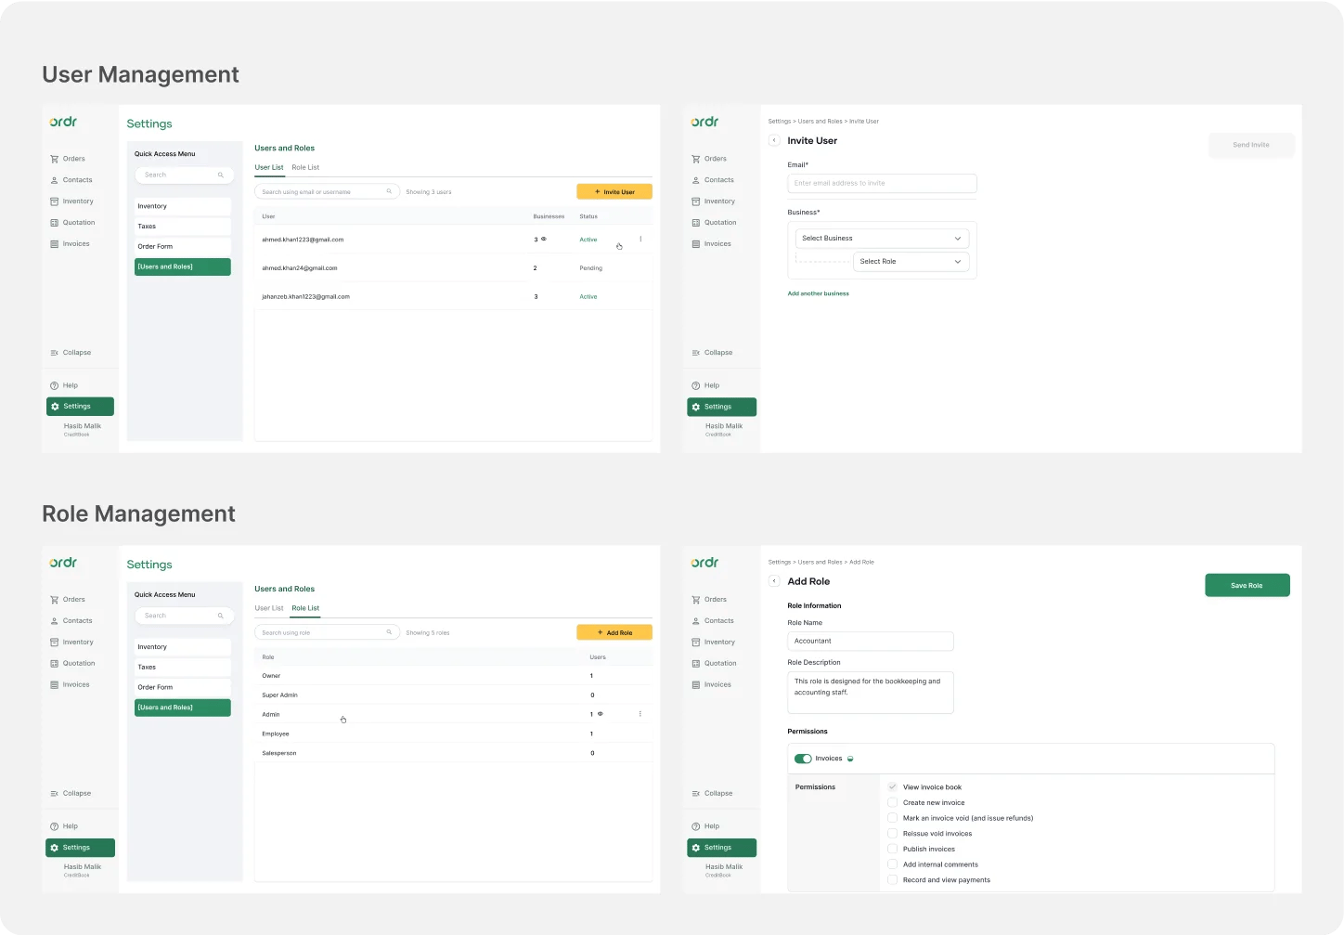Expand the Select Role dropdown
Viewport: 1344px width, 935px height.
click(911, 262)
